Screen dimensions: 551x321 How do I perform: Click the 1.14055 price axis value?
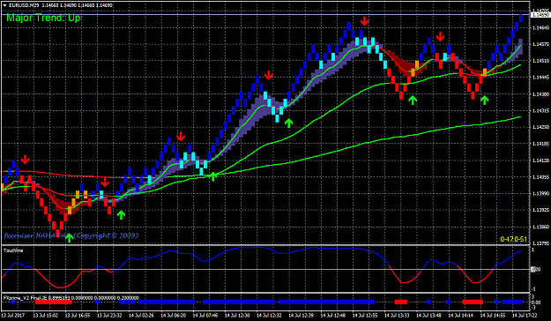tap(541, 177)
